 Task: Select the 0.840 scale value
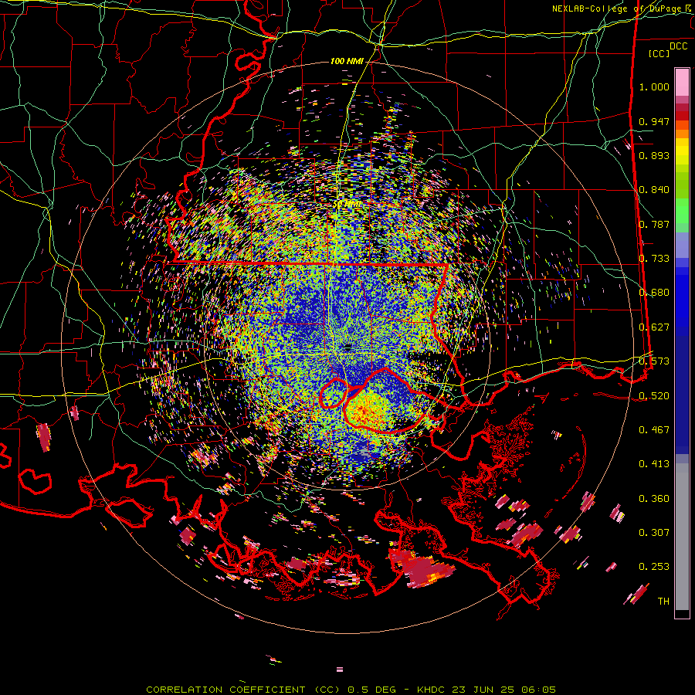[x=654, y=190]
